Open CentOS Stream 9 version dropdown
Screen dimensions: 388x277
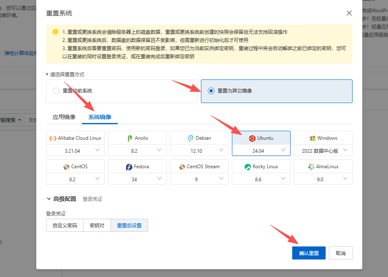tap(199, 179)
